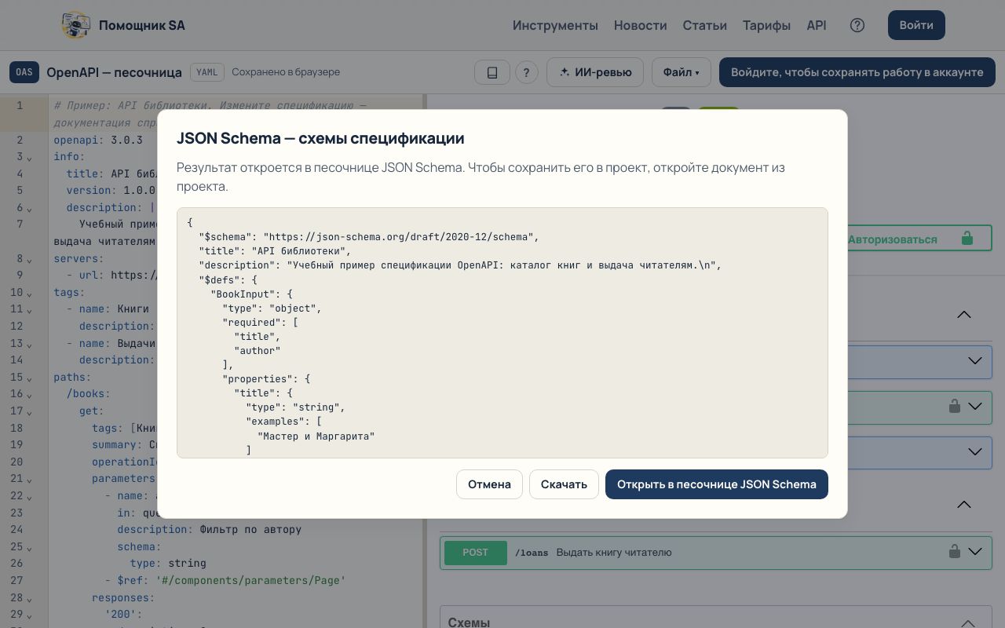Click the JSON schema code preview area

tap(502, 333)
